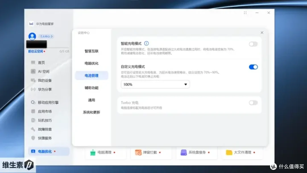Open the user avatar profile icon

click(x=32, y=36)
